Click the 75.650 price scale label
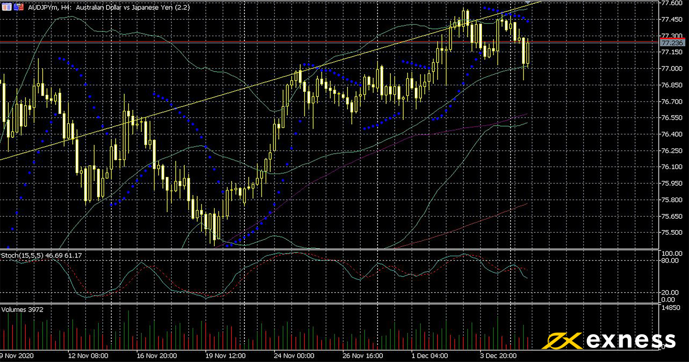This screenshot has height=362, width=689. (671, 216)
